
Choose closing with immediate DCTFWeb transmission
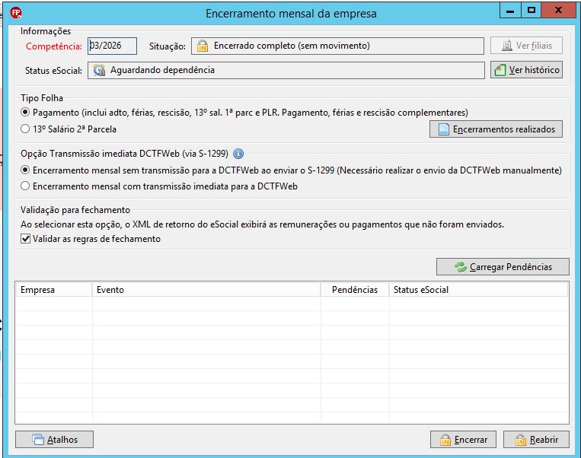tap(25, 186)
